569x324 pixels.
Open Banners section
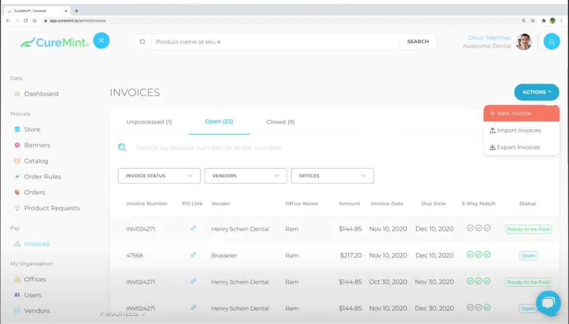point(37,145)
